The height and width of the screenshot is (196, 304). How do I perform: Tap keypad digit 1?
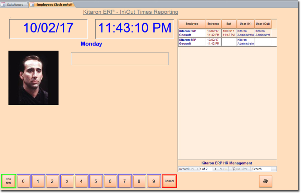coord(38,181)
